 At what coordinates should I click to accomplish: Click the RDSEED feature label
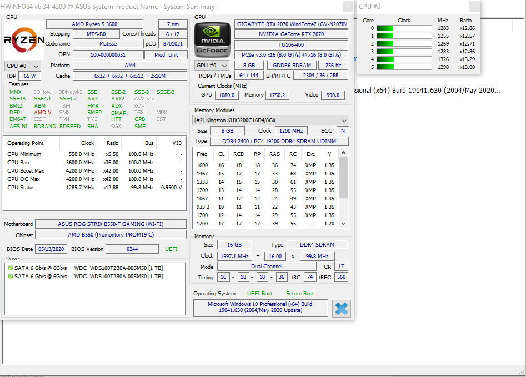(70, 127)
